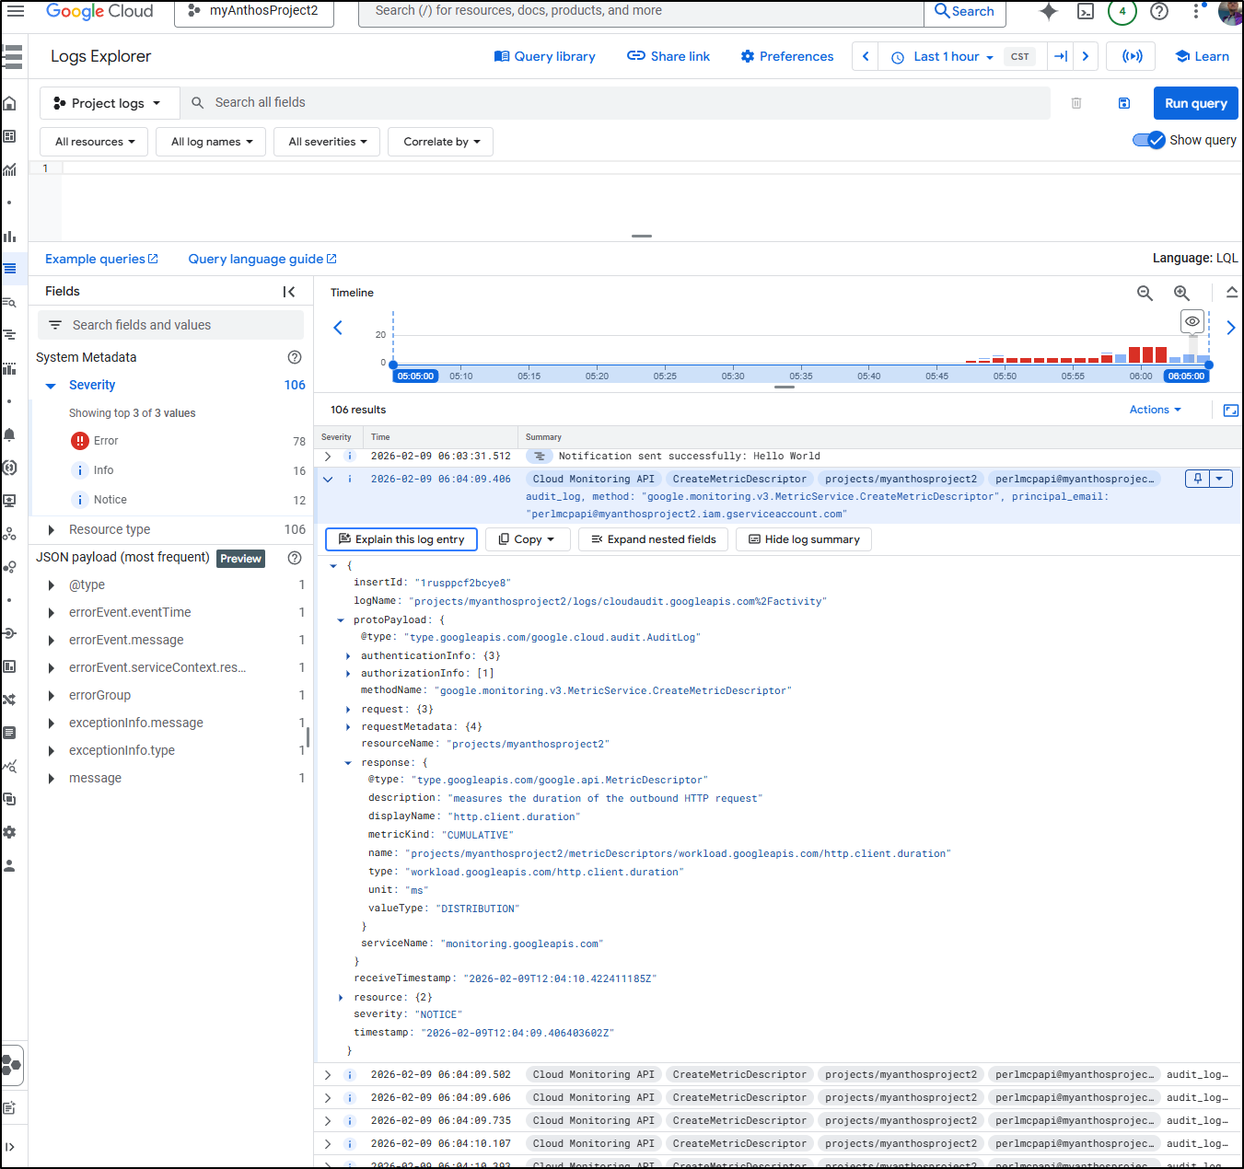Filter by Error severity value
Image resolution: width=1244 pixels, height=1169 pixels.
click(106, 441)
